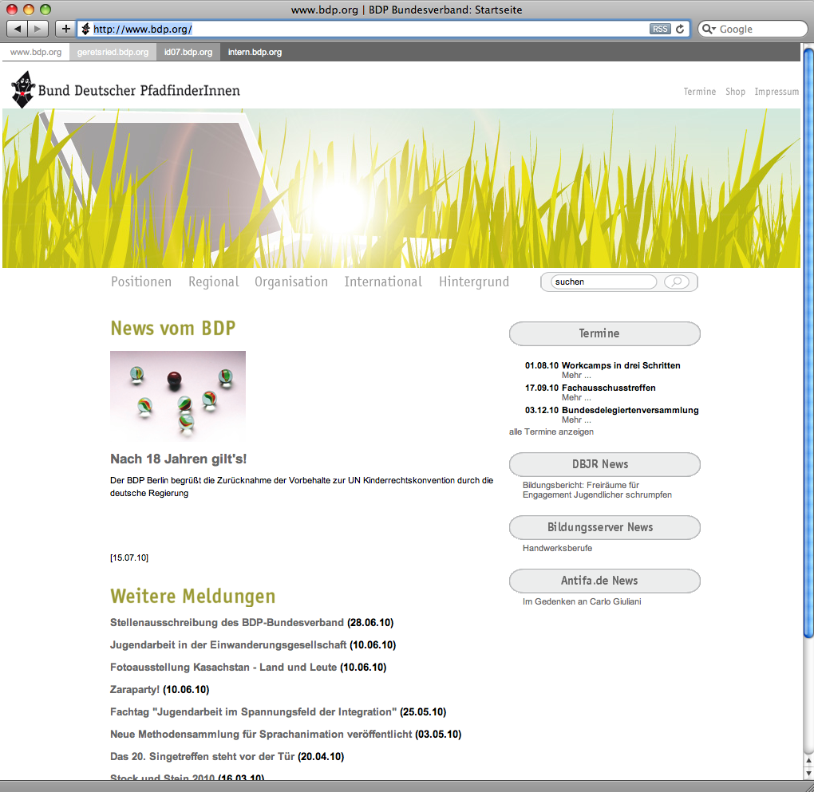The image size is (814, 792).
Task: Open the International navigation menu
Action: click(383, 282)
